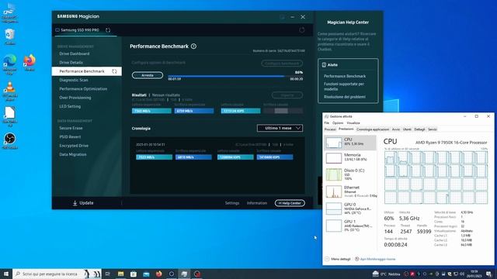Open Performance Benchmark link in Aiuto panel

click(x=345, y=76)
